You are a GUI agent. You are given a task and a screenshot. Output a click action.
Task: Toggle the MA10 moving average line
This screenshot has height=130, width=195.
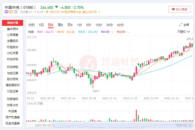tap(66, 32)
